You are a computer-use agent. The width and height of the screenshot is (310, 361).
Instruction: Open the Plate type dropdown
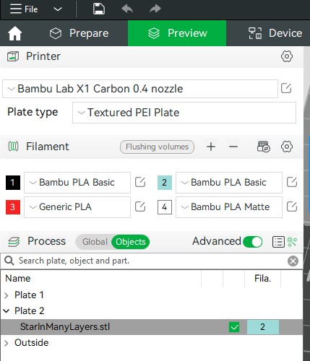point(184,113)
